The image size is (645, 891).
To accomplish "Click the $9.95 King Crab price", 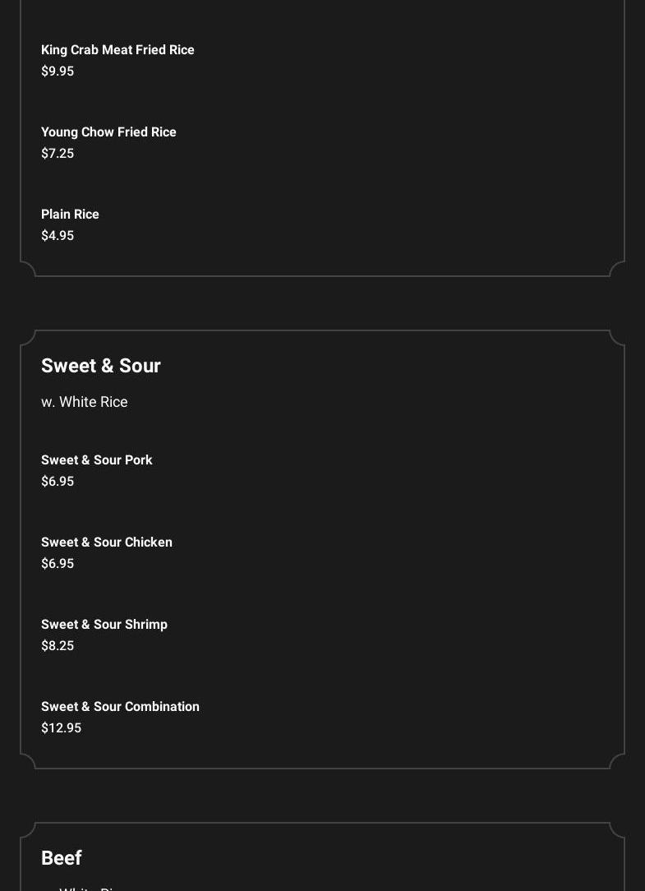I will [x=58, y=72].
